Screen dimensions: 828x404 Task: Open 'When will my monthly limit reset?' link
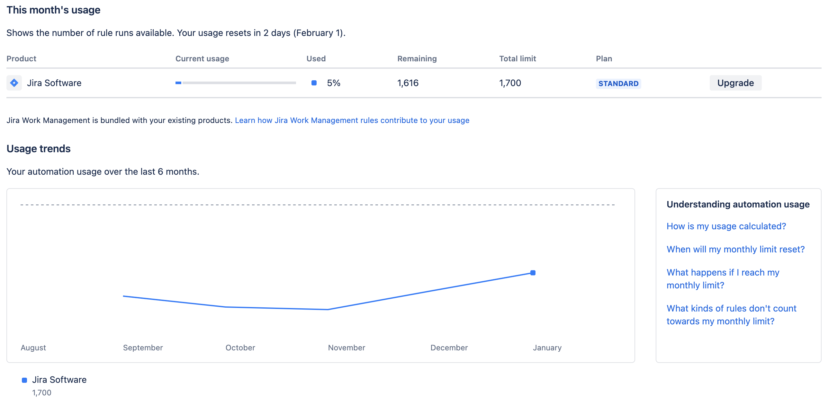coord(735,249)
